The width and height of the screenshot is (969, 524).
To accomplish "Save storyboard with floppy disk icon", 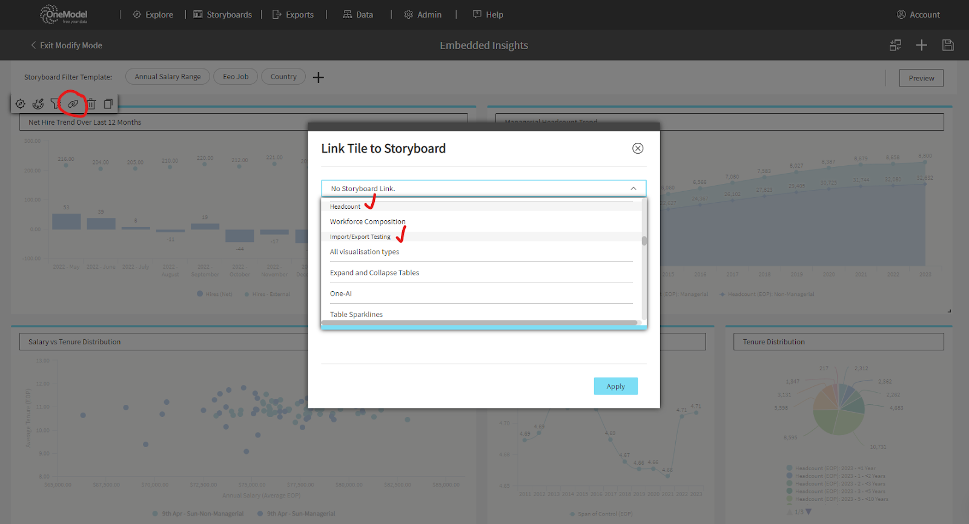I will point(948,45).
